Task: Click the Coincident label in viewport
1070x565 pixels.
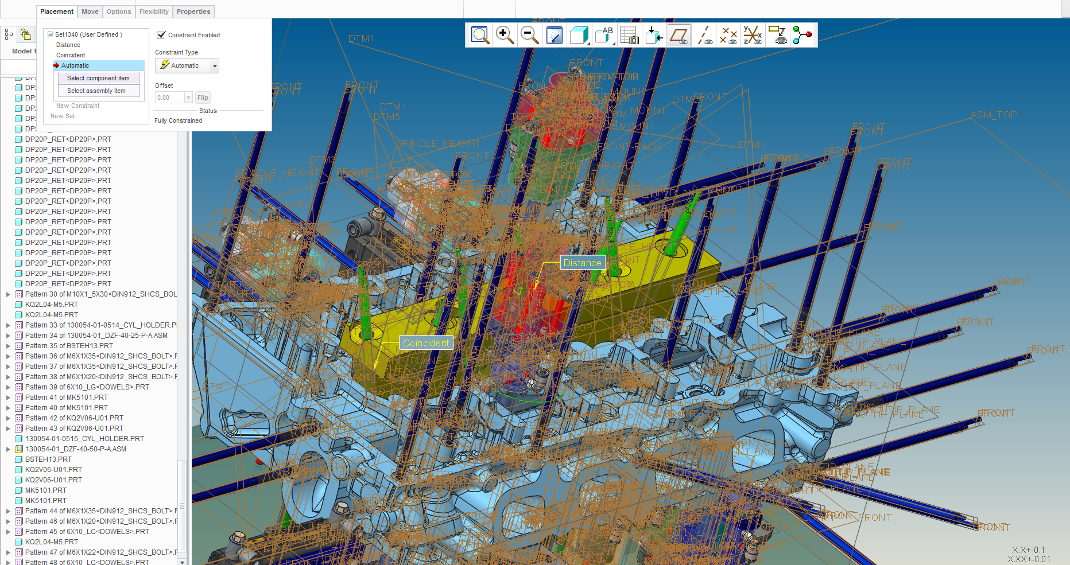Action: [x=426, y=343]
